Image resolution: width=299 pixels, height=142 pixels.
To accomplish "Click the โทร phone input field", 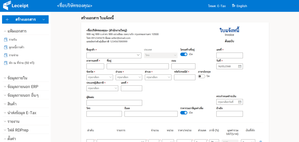I will click(104, 114).
